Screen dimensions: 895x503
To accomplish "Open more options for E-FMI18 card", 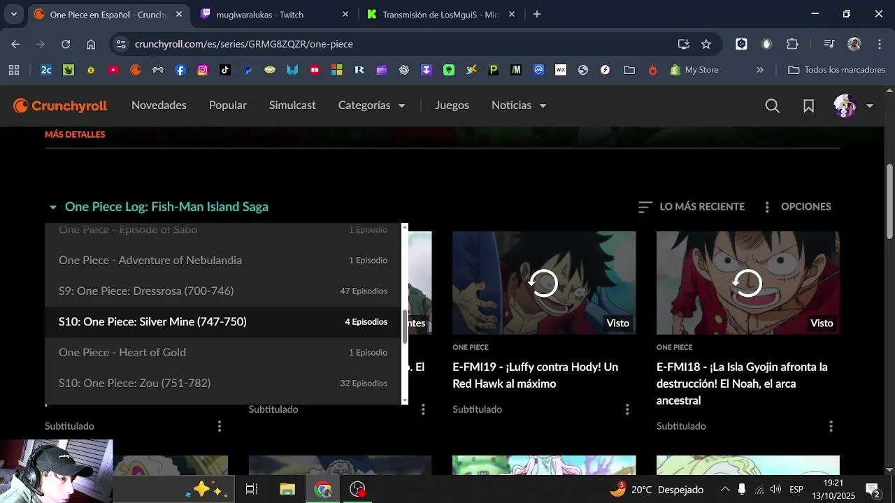I will tap(831, 426).
